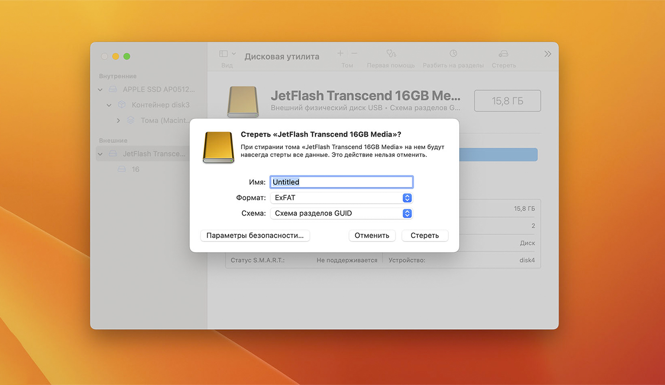Screen dimensions: 665x385
Task: Click the Не поддерживается value
Action: [x=347, y=260]
